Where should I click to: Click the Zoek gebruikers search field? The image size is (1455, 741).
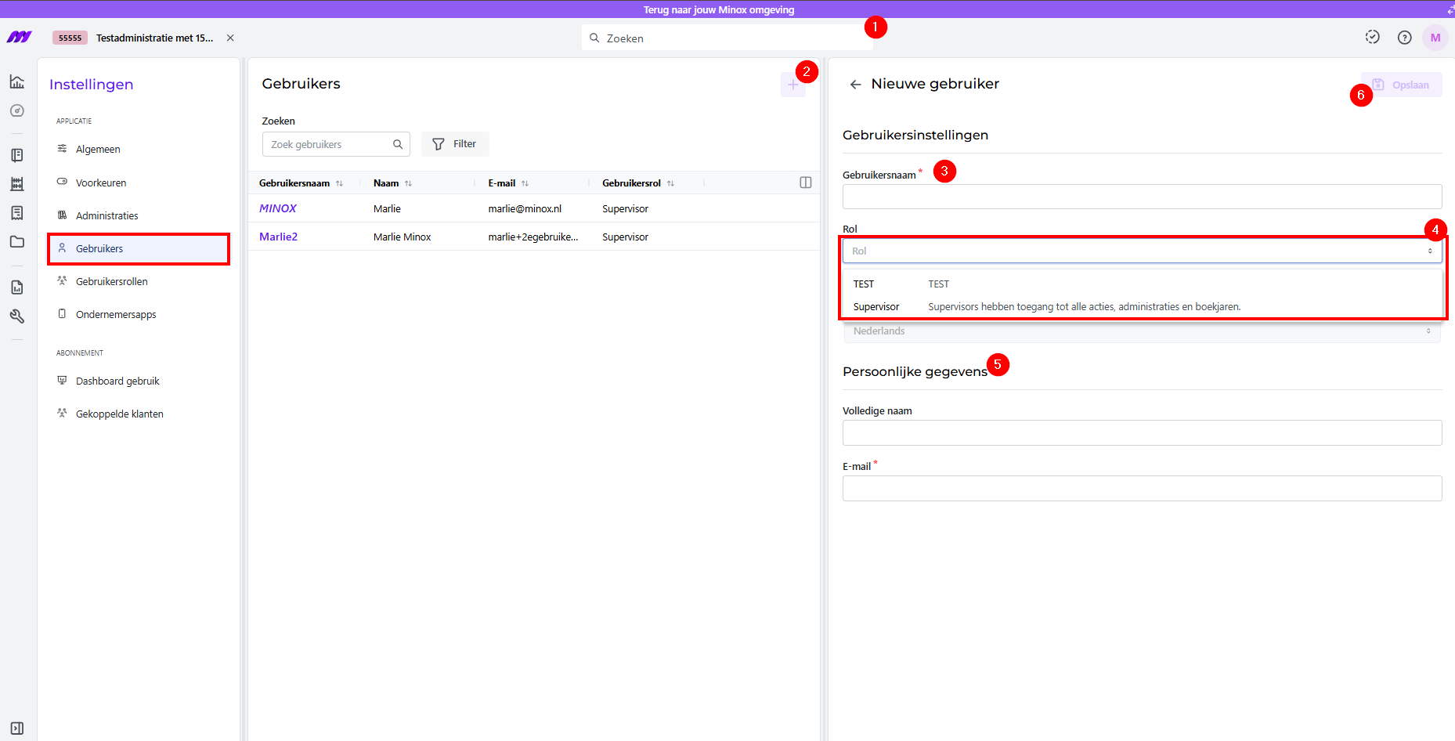pyautogui.click(x=336, y=144)
